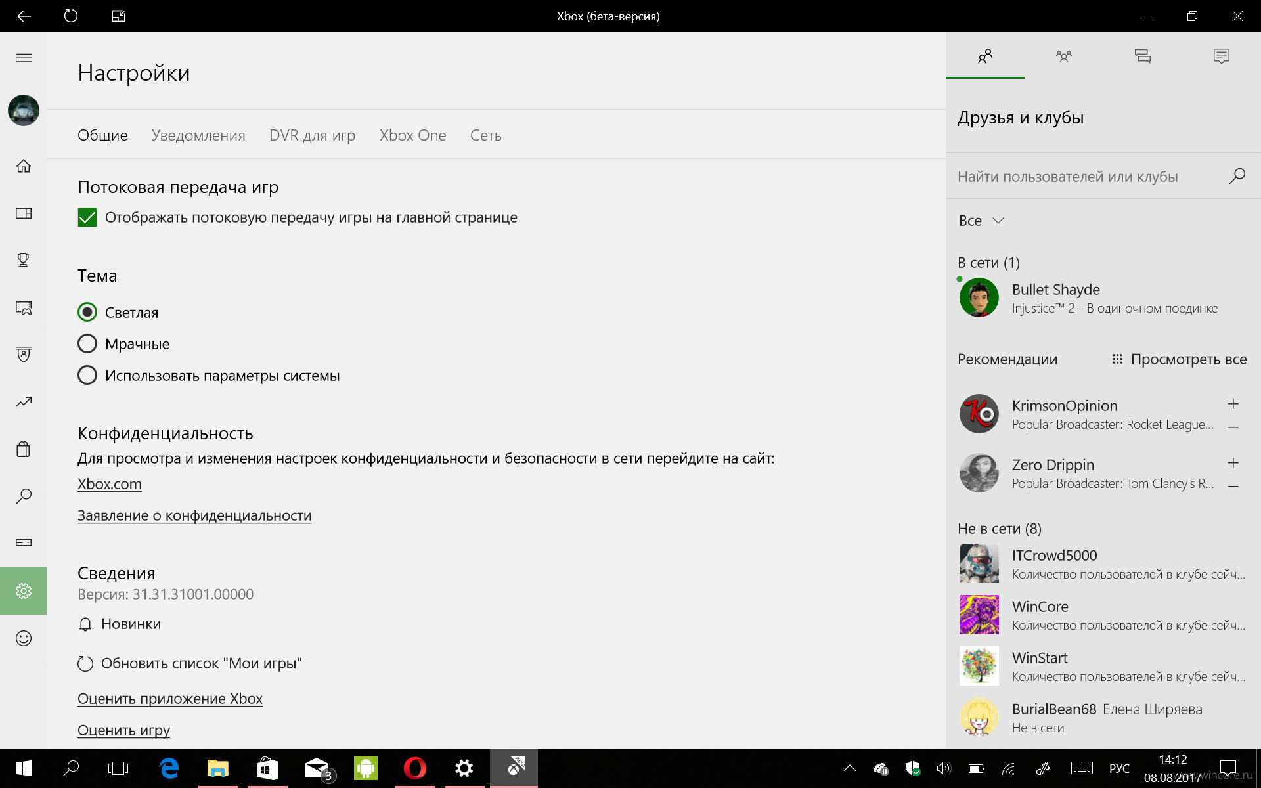Viewport: 1261px width, 788px height.
Task: Open Search magnifier in sidebar
Action: click(24, 496)
